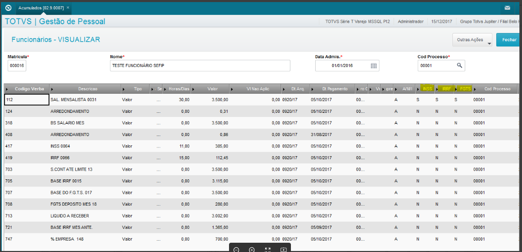The height and width of the screenshot is (252, 522).
Task: Click the Matricula field with 000016
Action: click(x=17, y=66)
